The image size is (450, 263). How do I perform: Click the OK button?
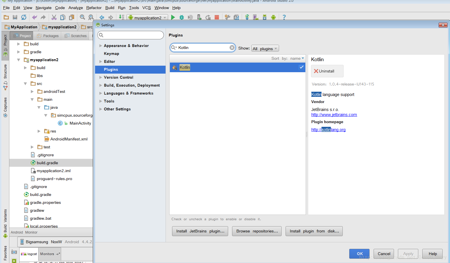[359, 254]
